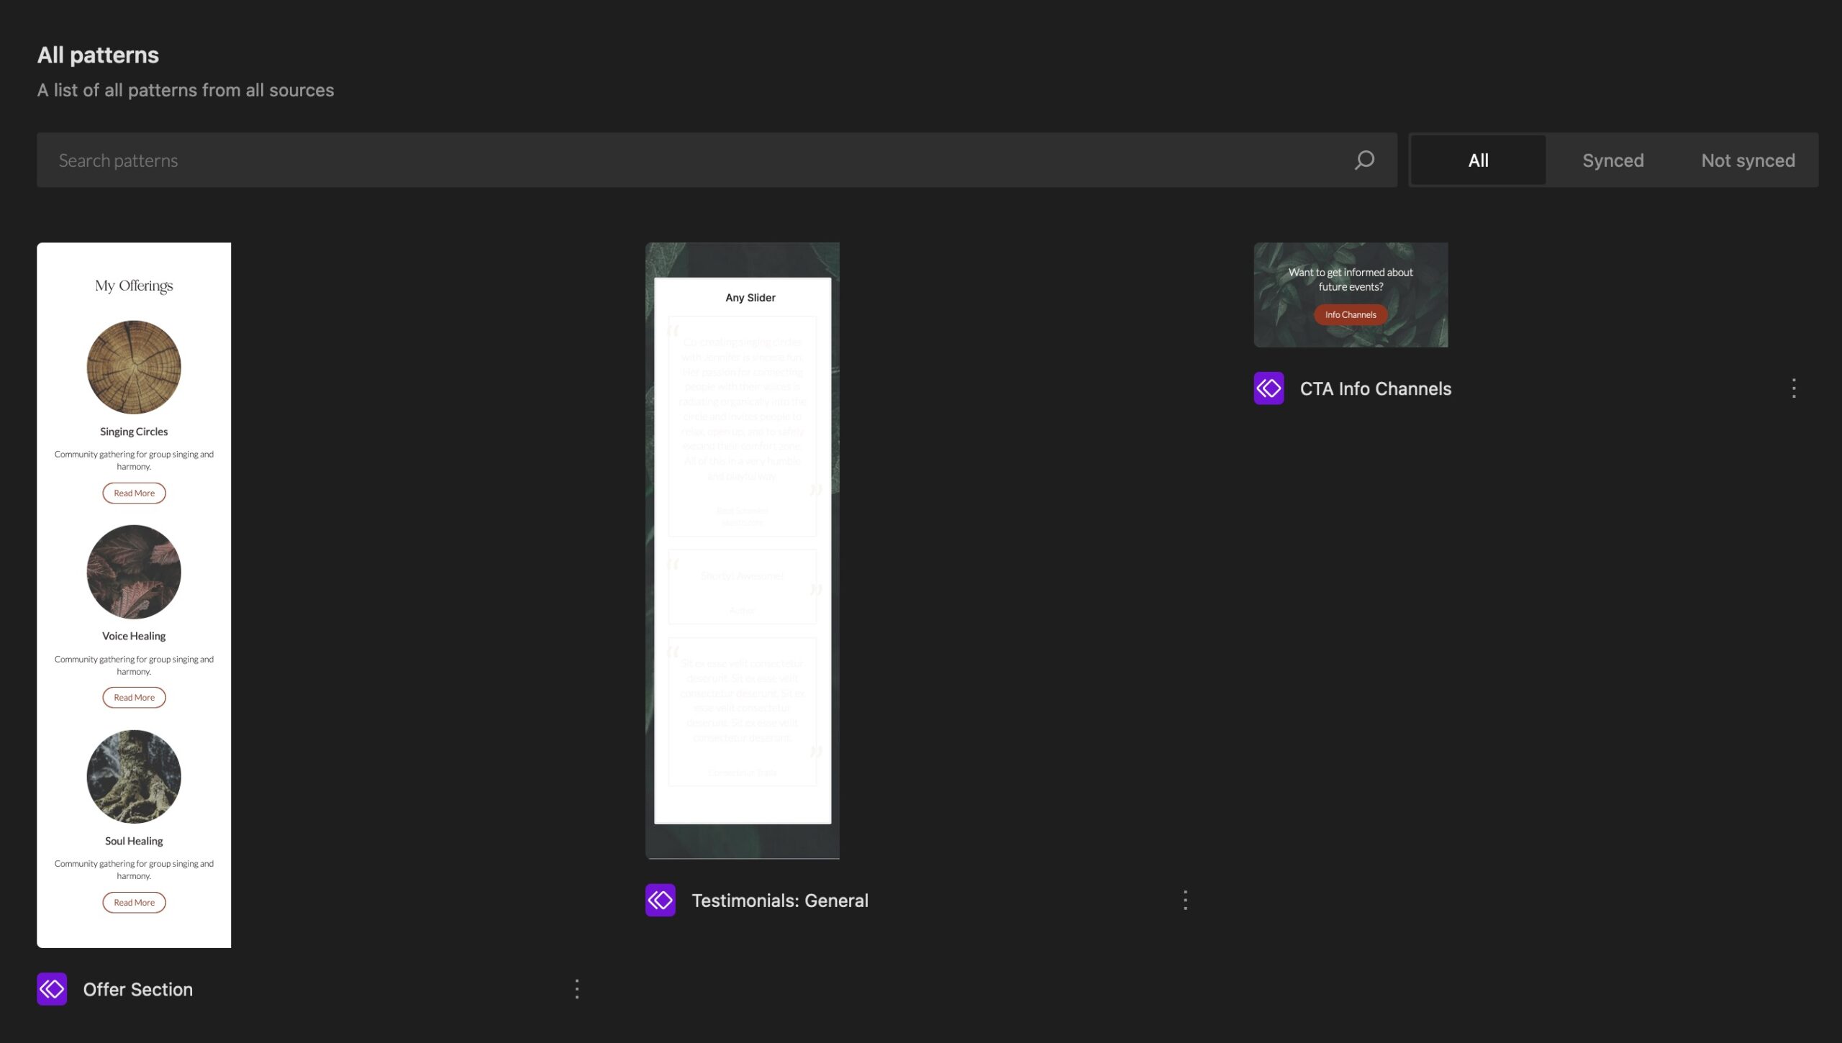Click the CTA Info Channels pattern icon

tap(1269, 387)
